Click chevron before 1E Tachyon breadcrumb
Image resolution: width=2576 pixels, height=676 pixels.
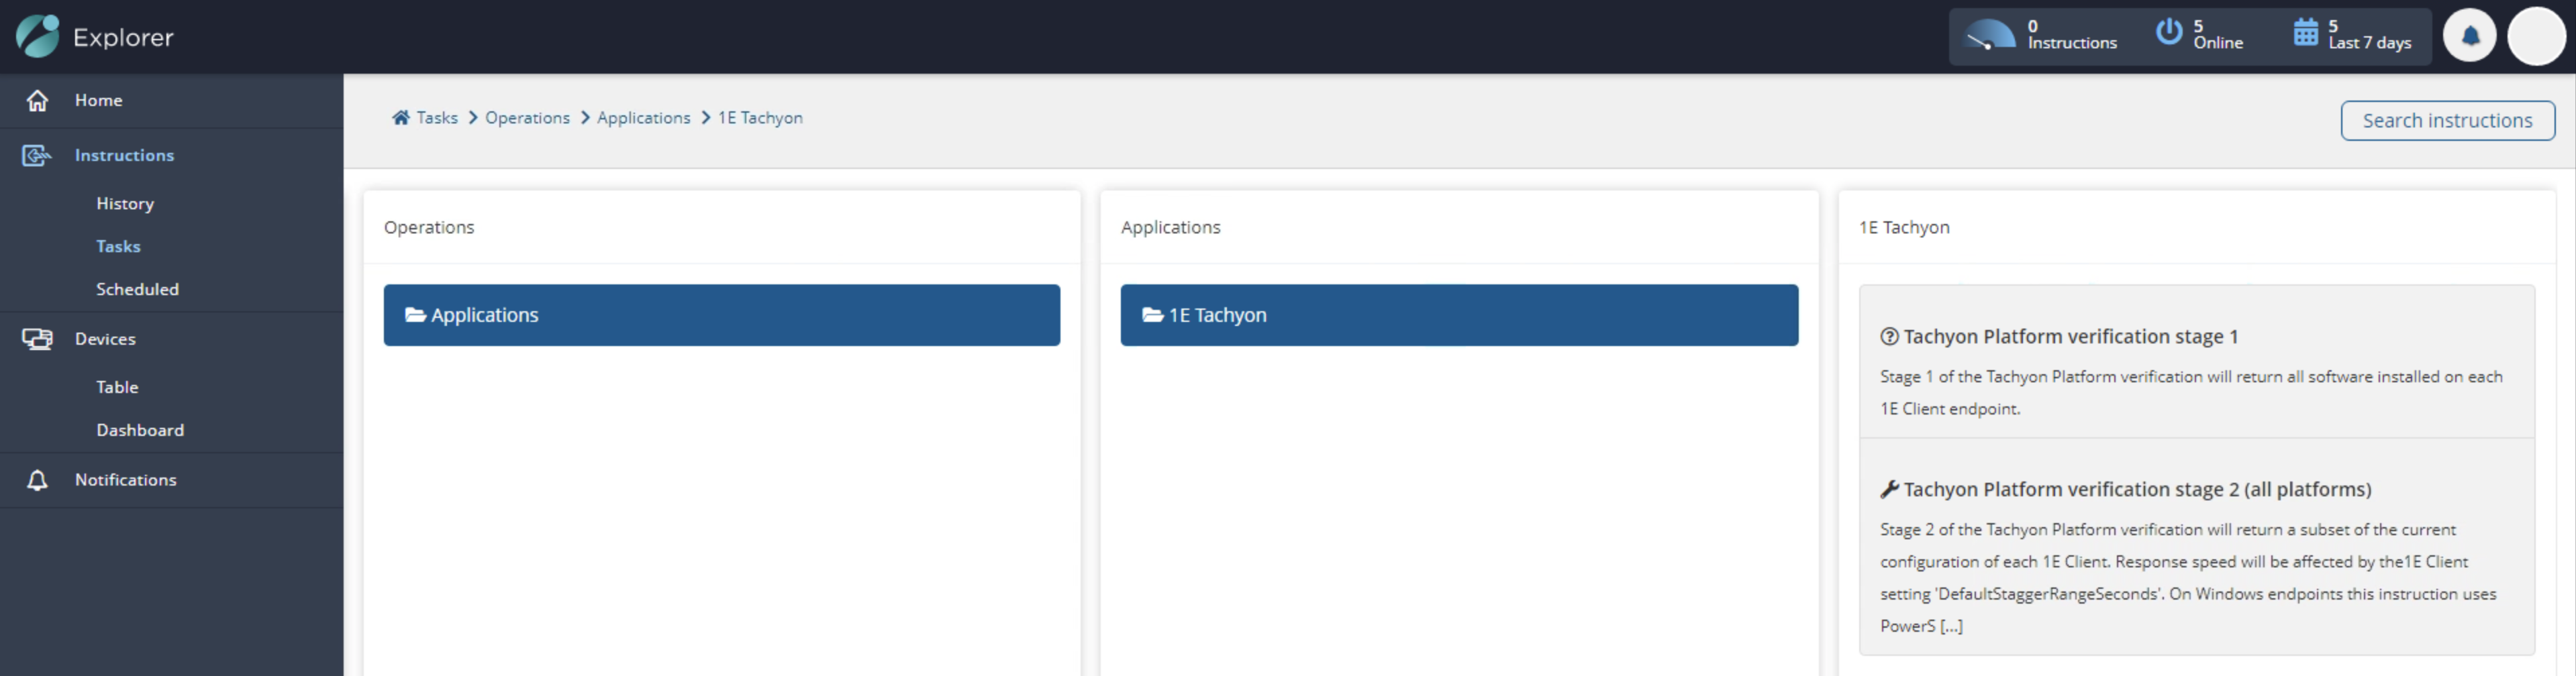click(x=705, y=118)
